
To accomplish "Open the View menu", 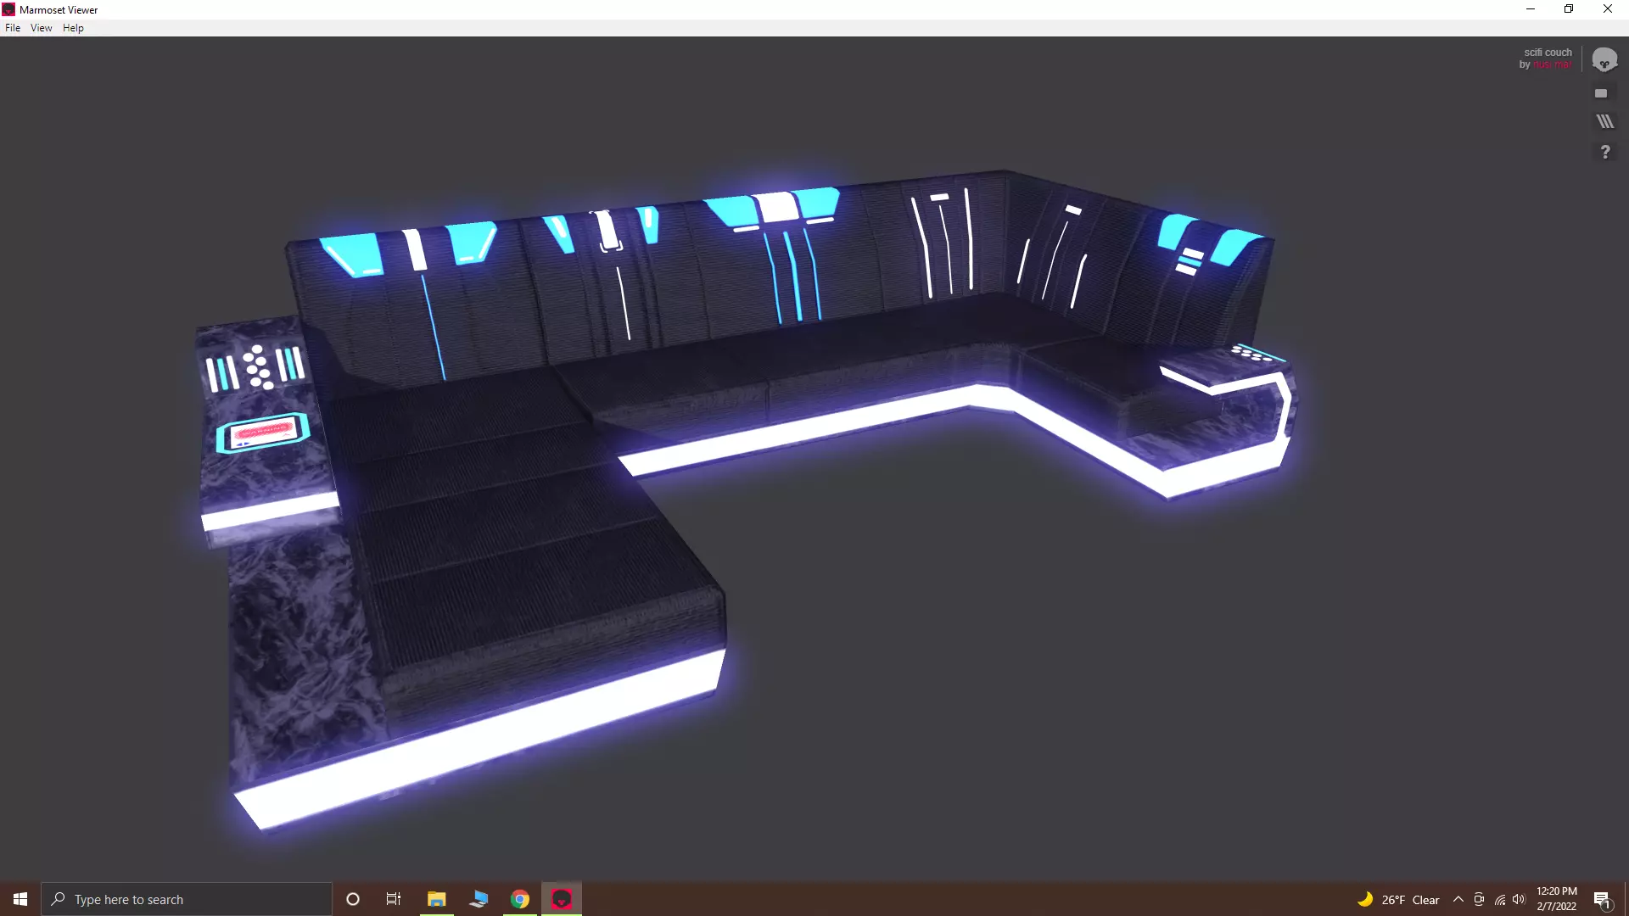I will tap(41, 28).
